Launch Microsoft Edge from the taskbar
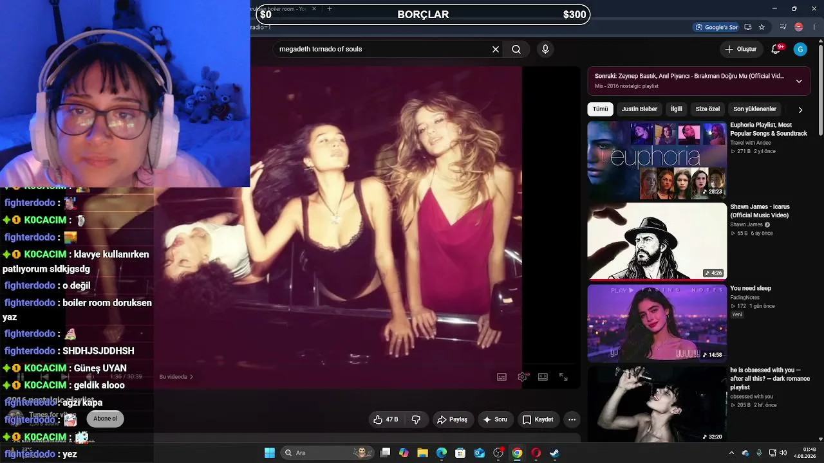Image resolution: width=824 pixels, height=463 pixels. [442, 453]
